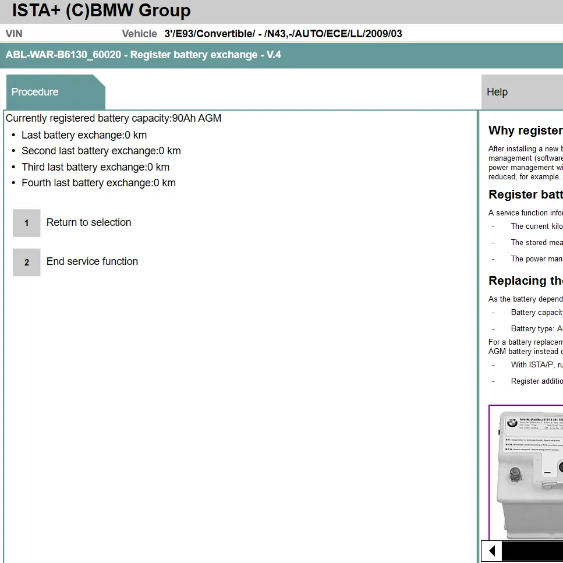Image resolution: width=563 pixels, height=563 pixels.
Task: Click the black horizontal scrollbar track in Help
Action: click(532, 551)
